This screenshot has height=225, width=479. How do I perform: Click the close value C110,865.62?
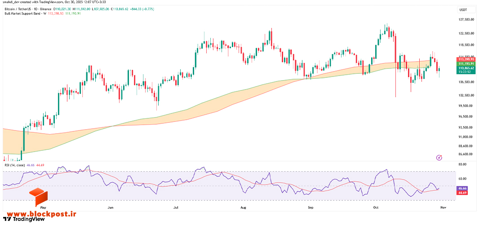120,9
